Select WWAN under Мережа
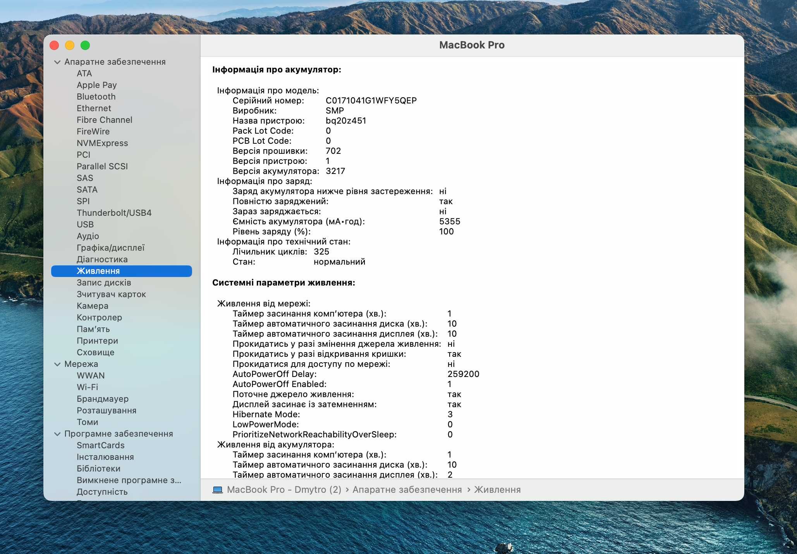797x554 pixels. tap(91, 376)
